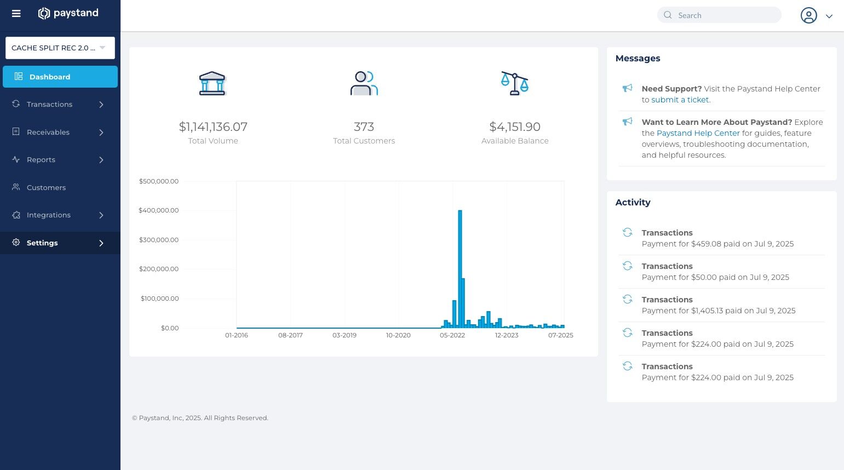
Task: Click the Available Balance scales icon
Action: point(515,83)
